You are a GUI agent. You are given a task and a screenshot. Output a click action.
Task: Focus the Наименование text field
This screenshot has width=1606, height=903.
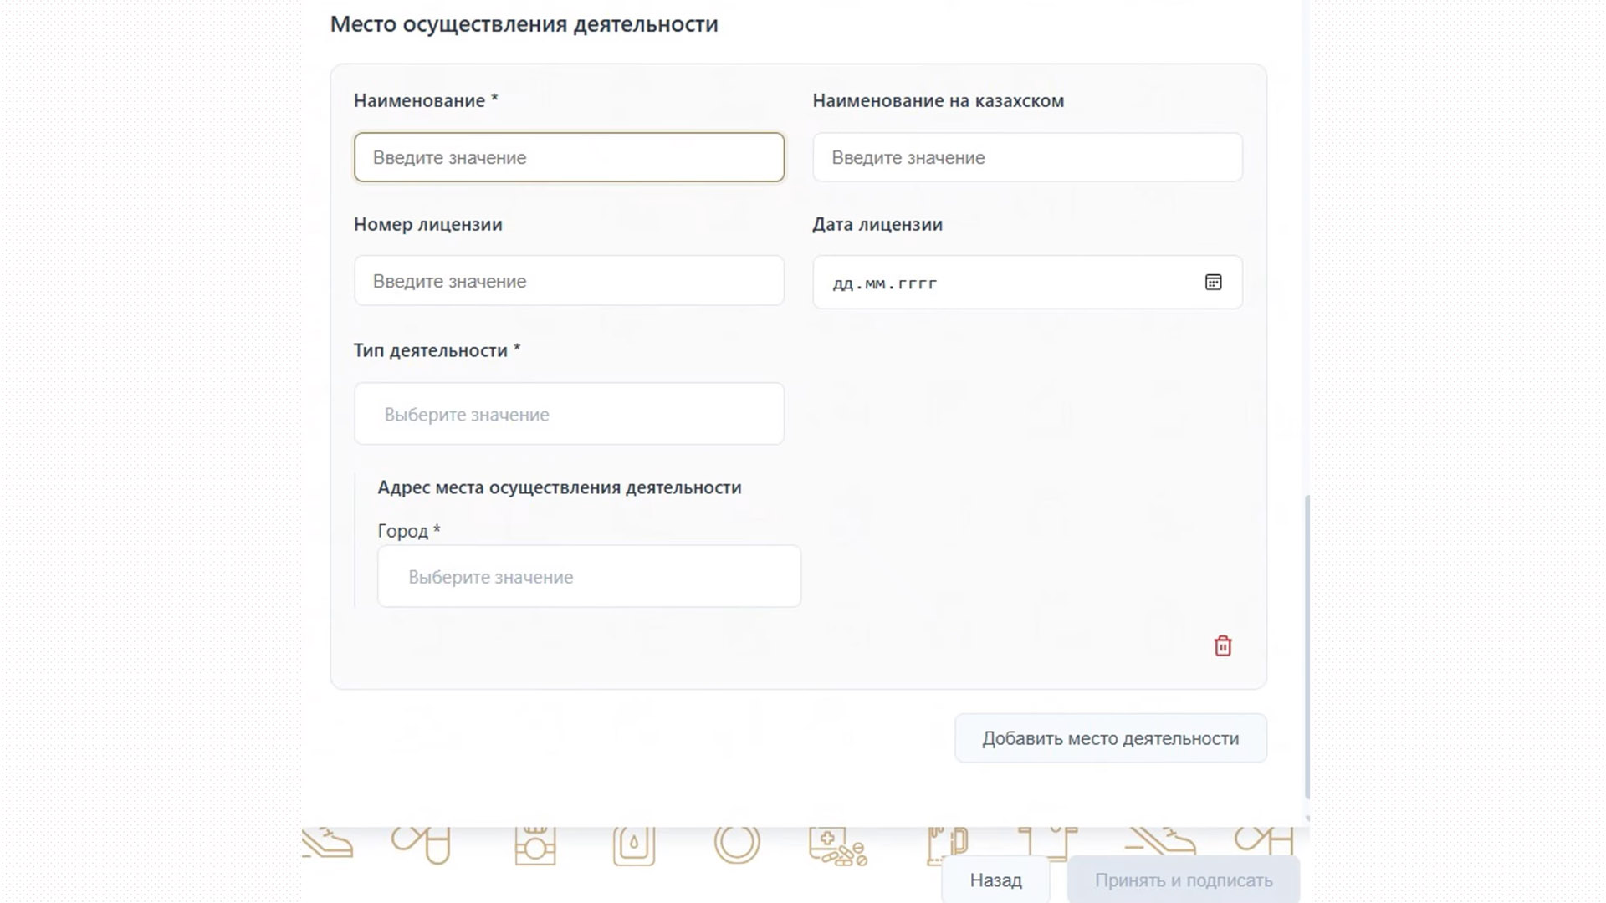(x=569, y=157)
